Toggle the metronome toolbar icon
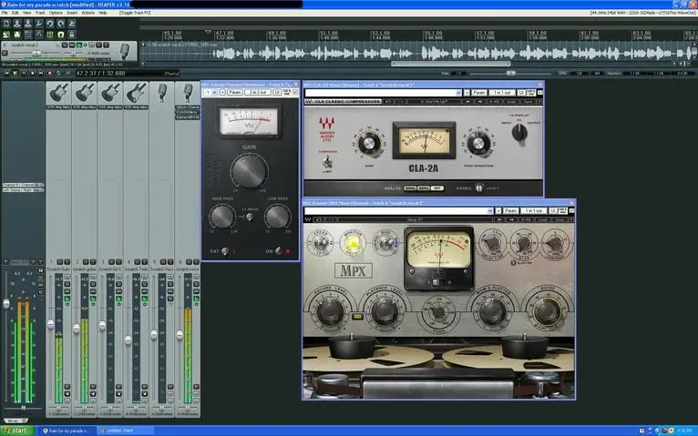Screen dimensions: 698x436 (x=72, y=24)
